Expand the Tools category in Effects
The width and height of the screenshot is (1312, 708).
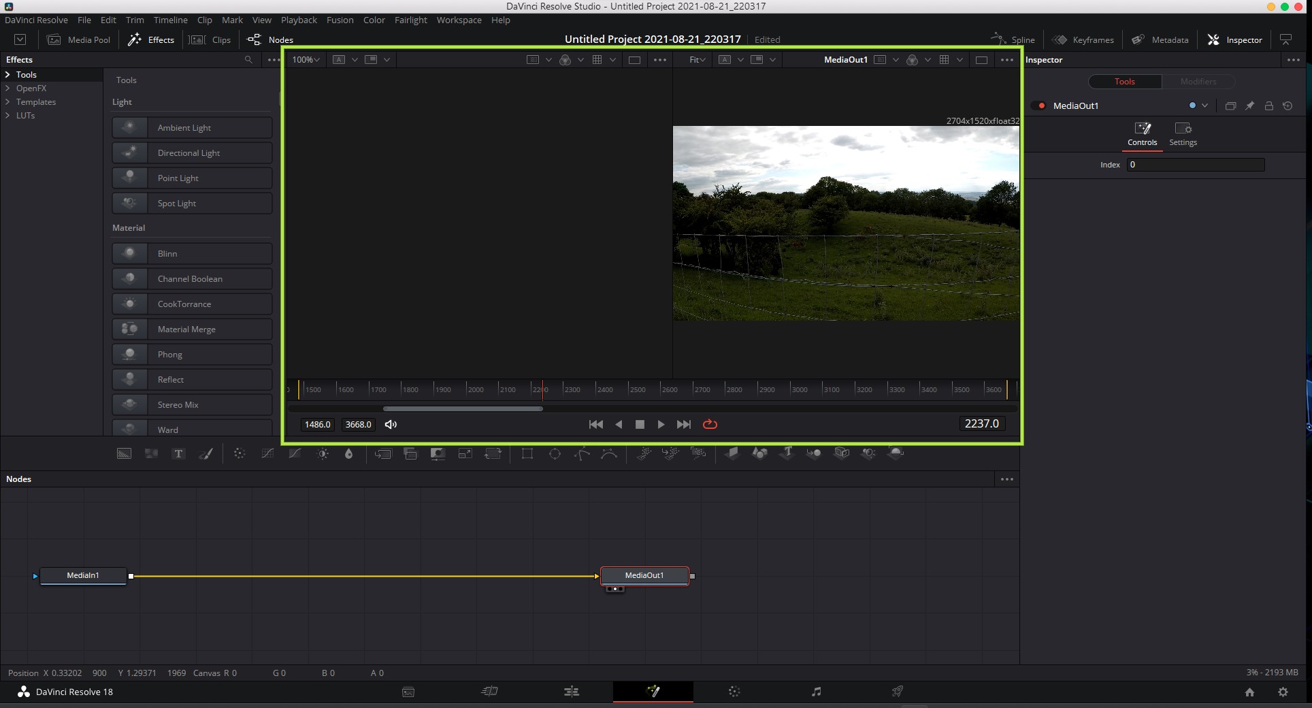coord(7,75)
